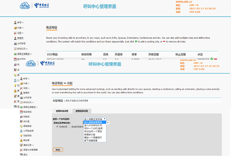Switch to the 使用高级设置 tab
Image resolution: width=231 pixels, height=156 pixels.
coord(82,111)
